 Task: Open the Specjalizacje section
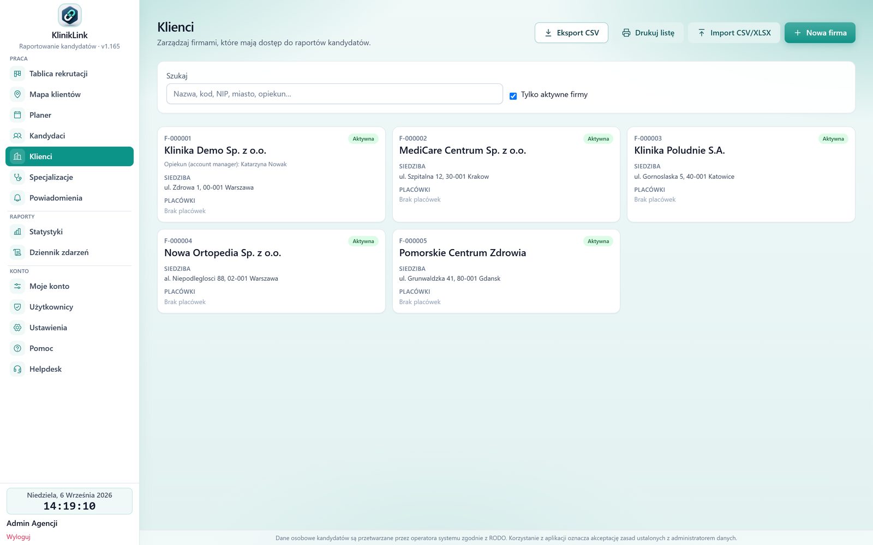(x=69, y=177)
